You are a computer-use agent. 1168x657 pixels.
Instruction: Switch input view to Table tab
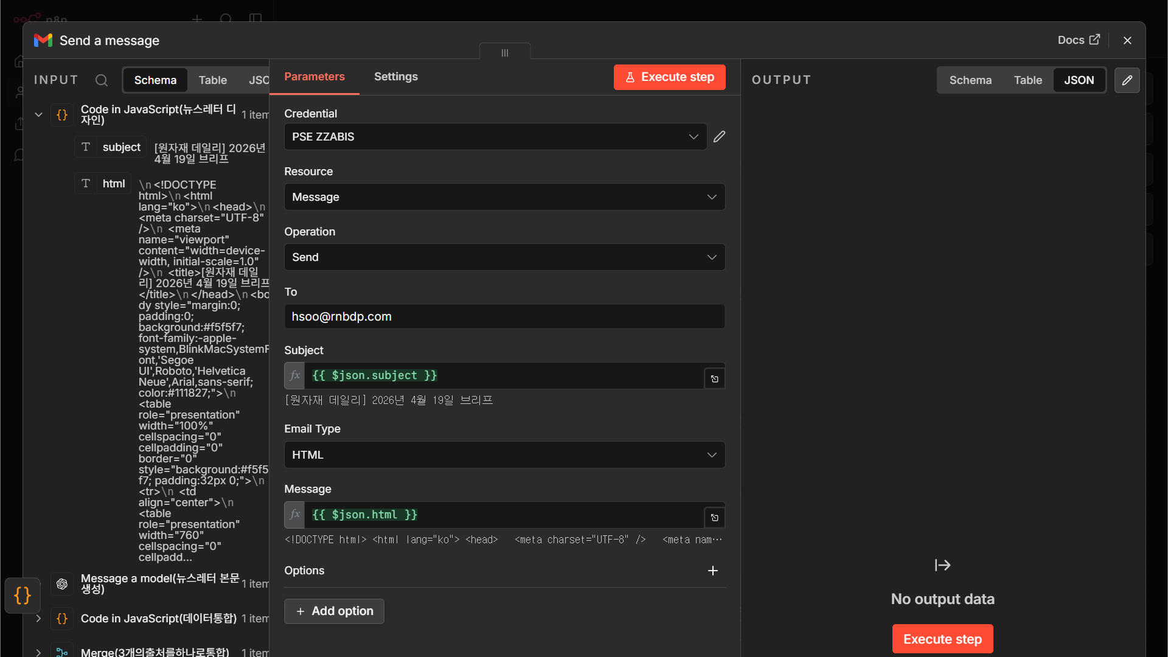click(212, 80)
